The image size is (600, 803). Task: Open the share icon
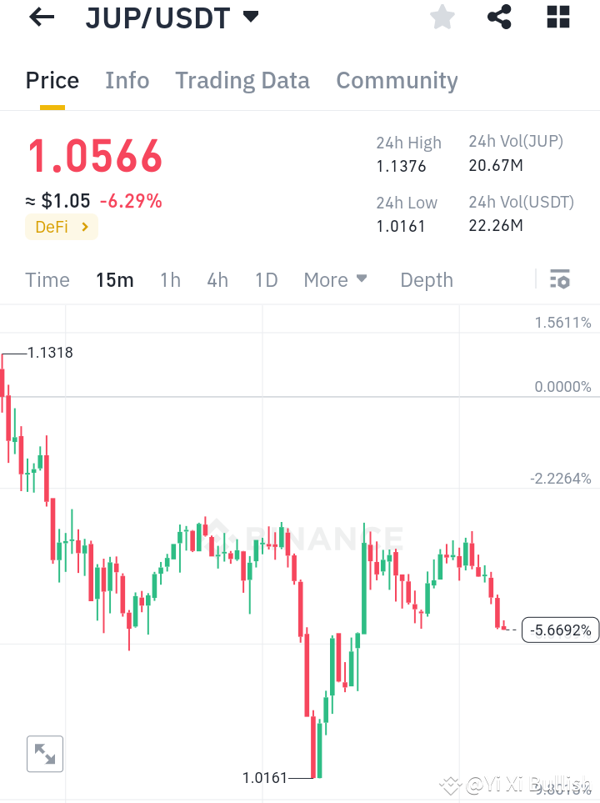(498, 17)
